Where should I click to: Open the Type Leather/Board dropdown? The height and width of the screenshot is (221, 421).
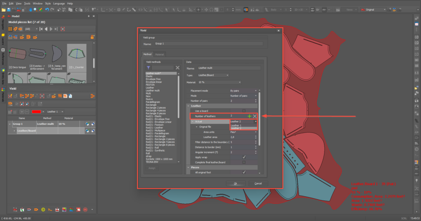[x=213, y=75]
